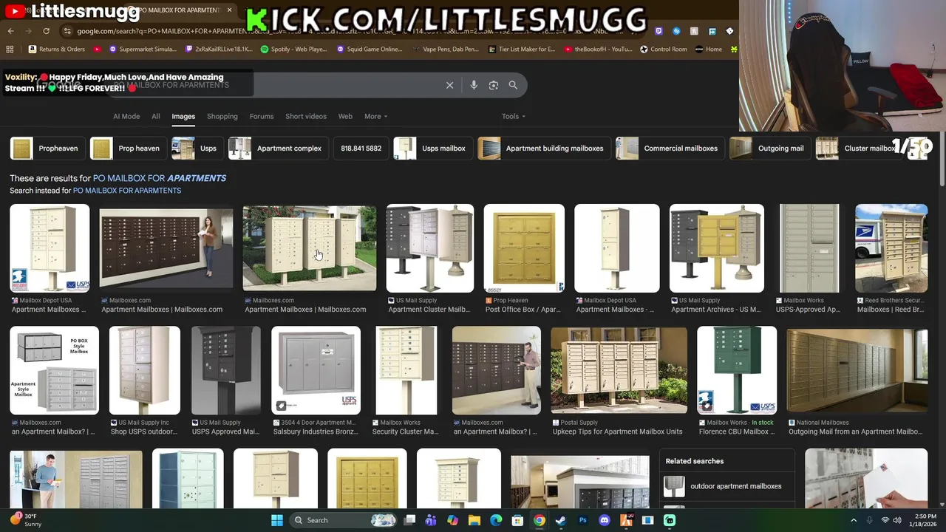
Task: Open the Chrome apps grid in bookmarks bar
Action: pyautogui.click(x=10, y=50)
